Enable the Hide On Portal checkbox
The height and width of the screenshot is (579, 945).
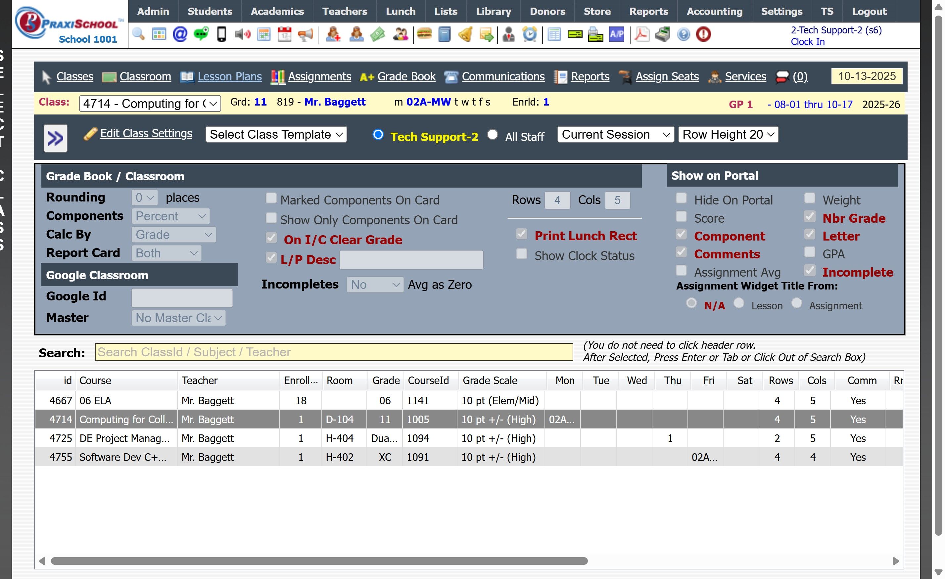(x=681, y=198)
